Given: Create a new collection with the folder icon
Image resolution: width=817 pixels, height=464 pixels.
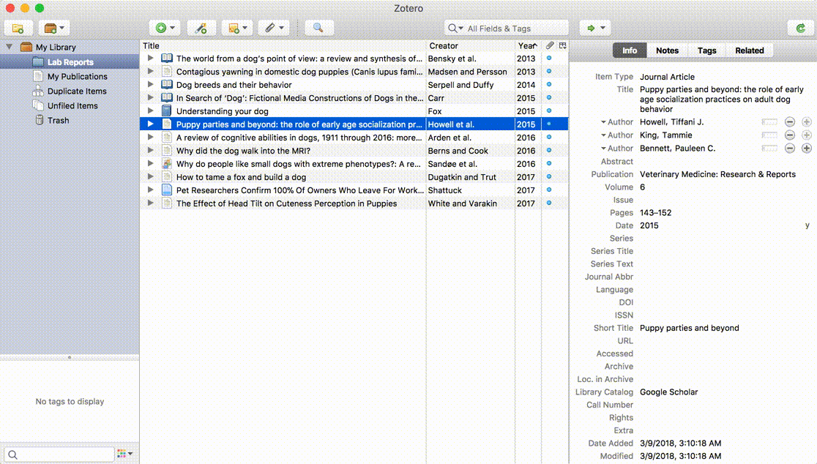Looking at the screenshot, I should coord(18,28).
